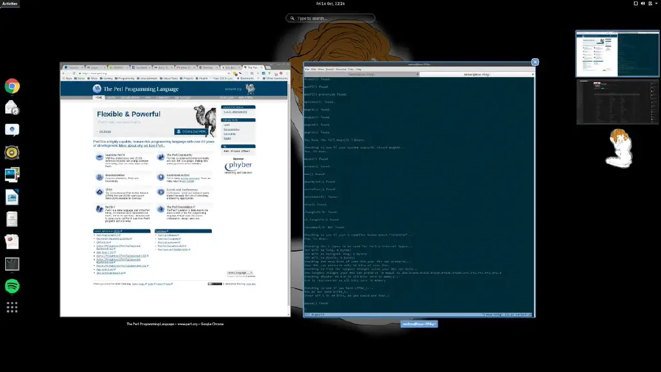
Task: Open the image document app in dock
Action: (x=12, y=197)
